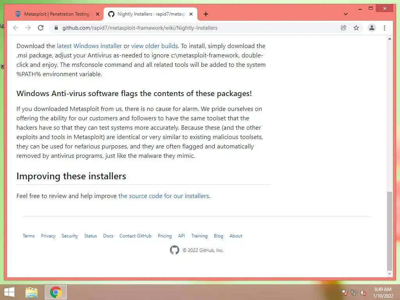Image resolution: width=400 pixels, height=300 pixels.
Task: Click the scrollbar down arrow
Action: coord(389,274)
